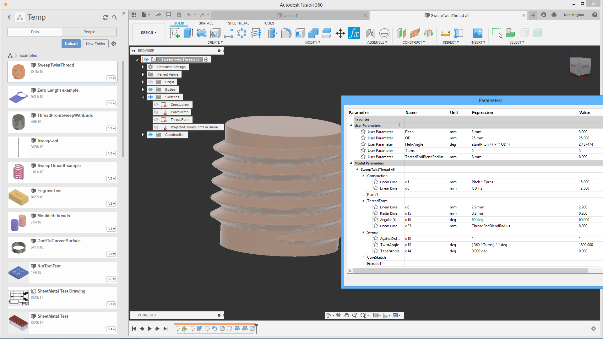Image resolution: width=603 pixels, height=339 pixels.
Task: Click the Save icon
Action: pyautogui.click(x=169, y=15)
